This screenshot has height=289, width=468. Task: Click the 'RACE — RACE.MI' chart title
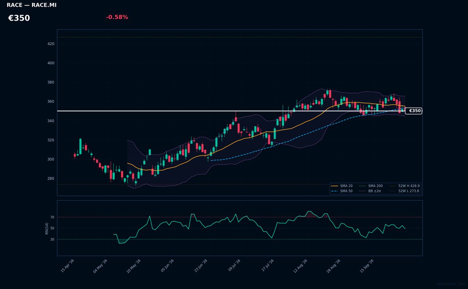point(32,5)
